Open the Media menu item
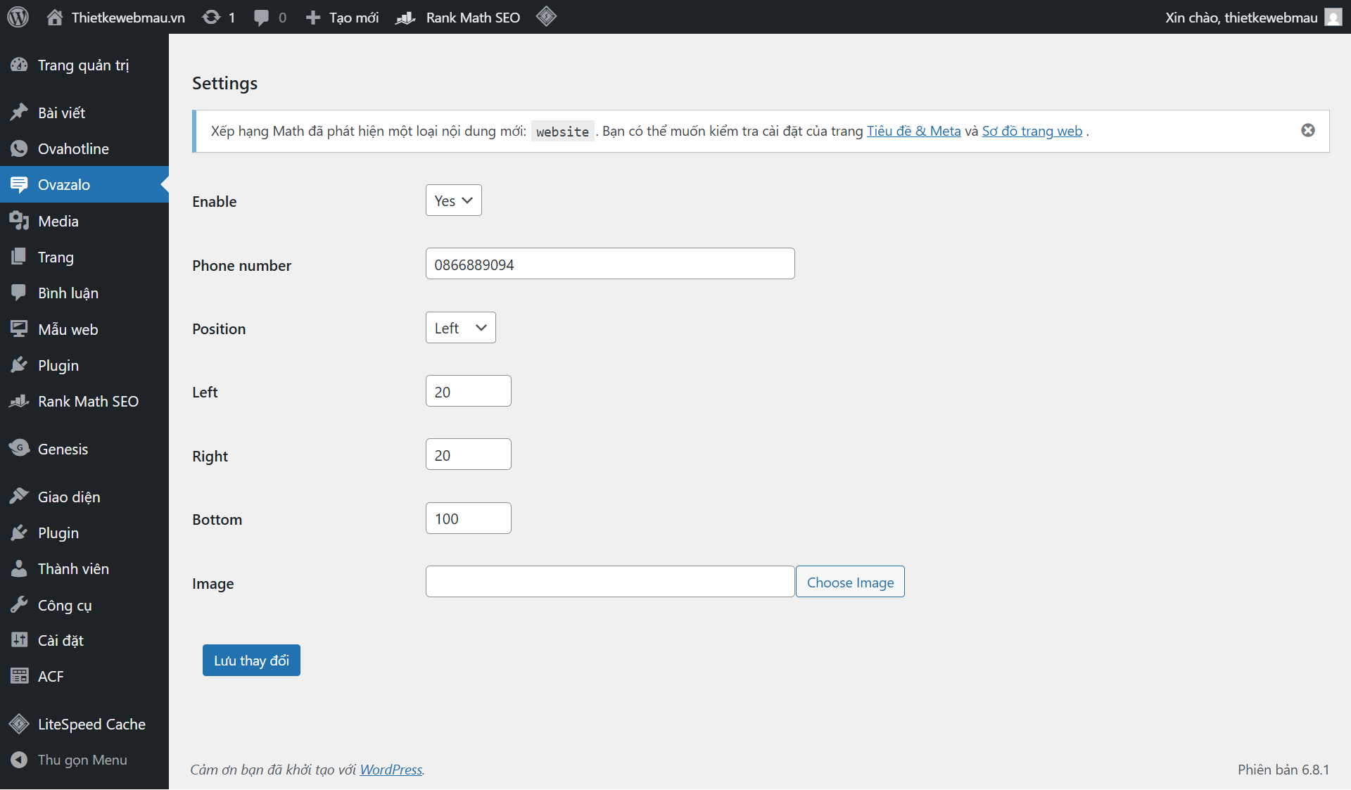Screen dimensions: 1351x790 (58, 221)
